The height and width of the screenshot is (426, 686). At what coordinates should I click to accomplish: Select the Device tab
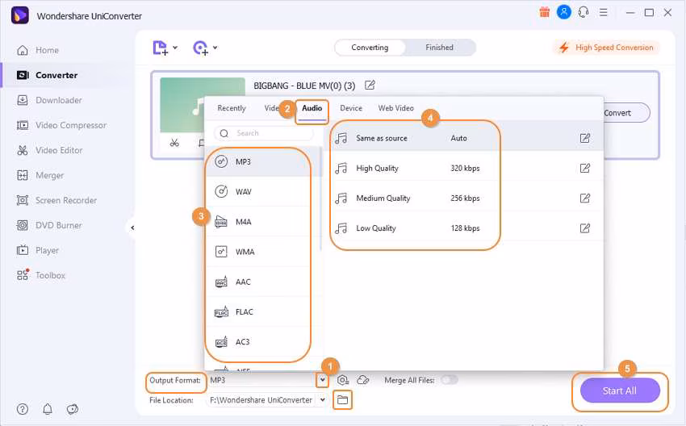tap(351, 108)
